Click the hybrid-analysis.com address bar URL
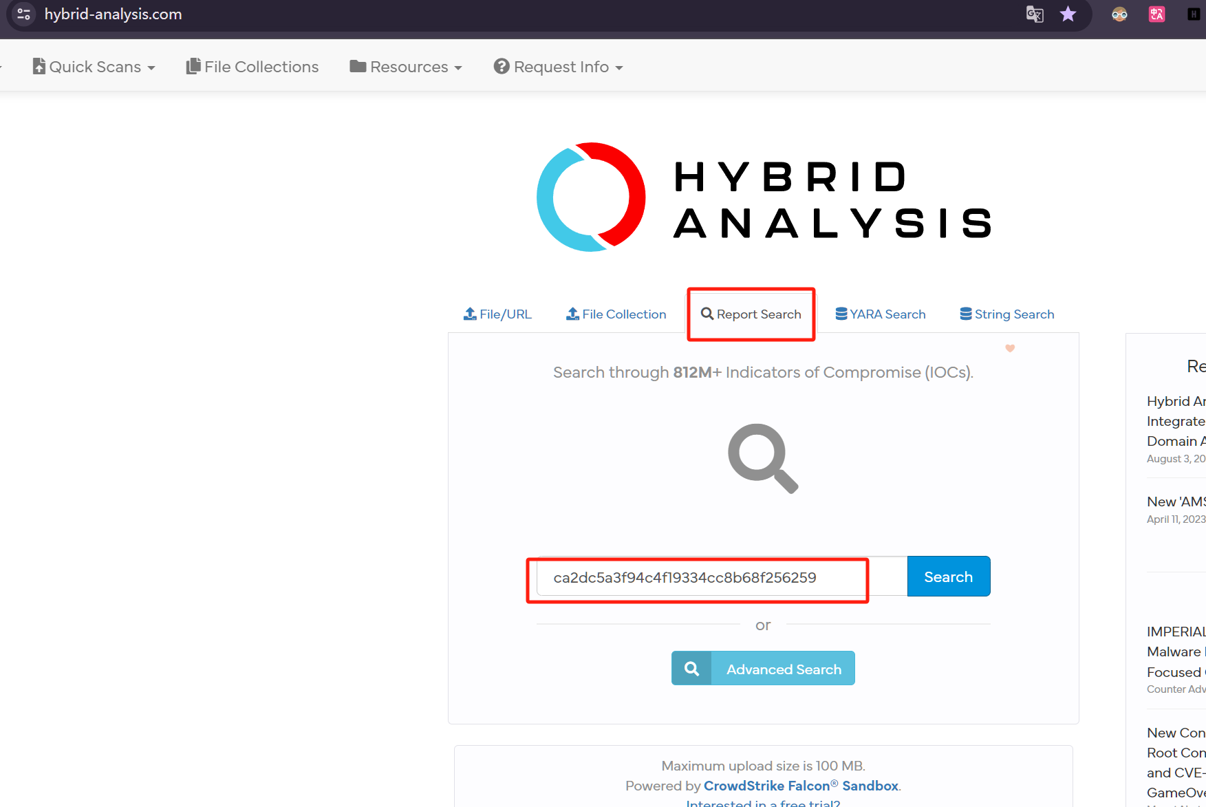The image size is (1206, 807). point(114,14)
